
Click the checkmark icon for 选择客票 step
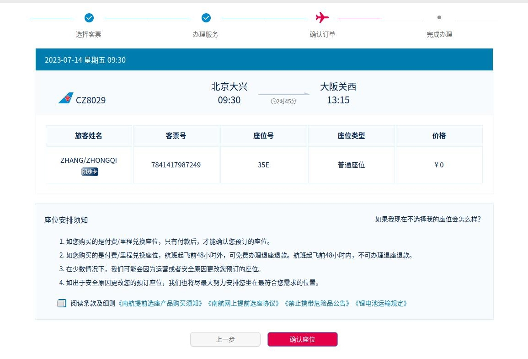89,18
